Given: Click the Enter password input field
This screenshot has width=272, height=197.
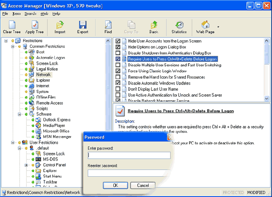Looking at the screenshot, I should pyautogui.click(x=129, y=155).
